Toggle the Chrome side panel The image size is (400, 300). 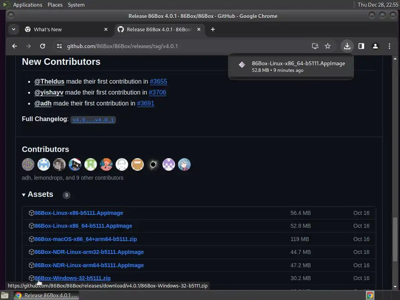[x=361, y=46]
